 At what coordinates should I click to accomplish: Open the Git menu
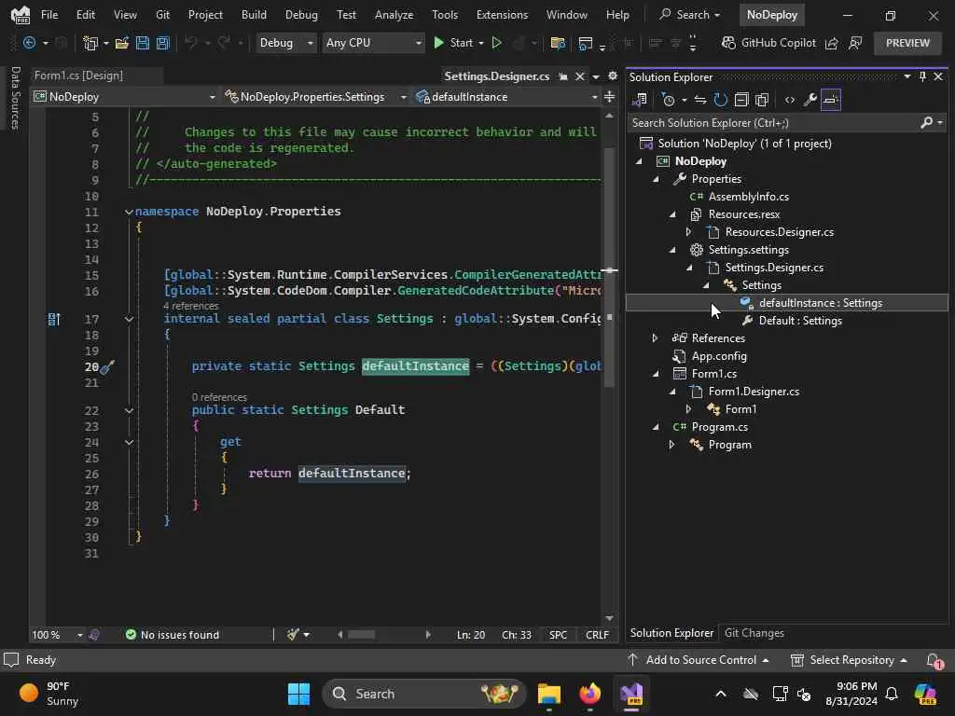click(x=162, y=15)
